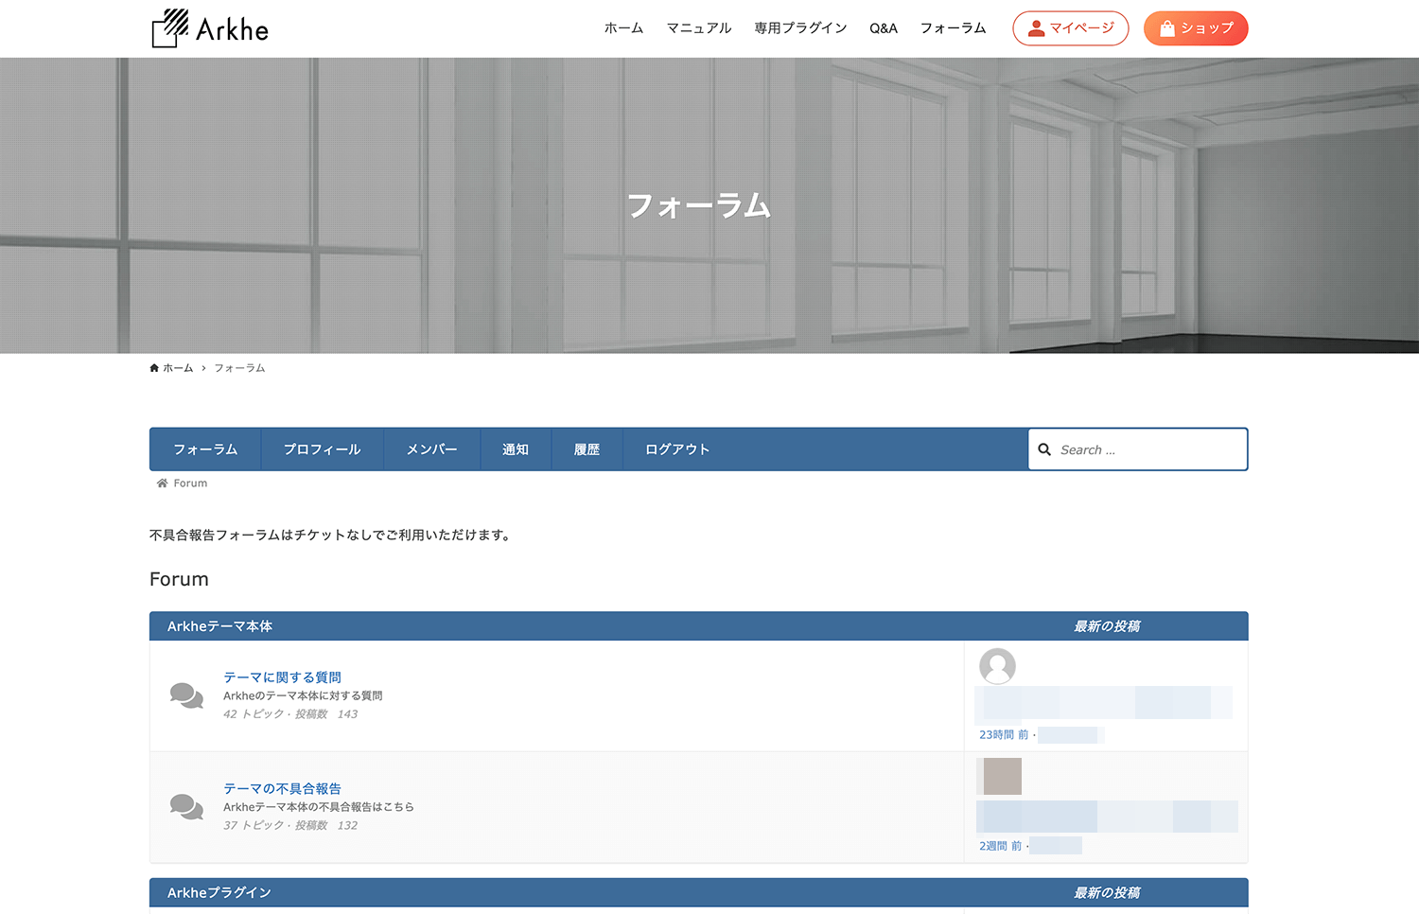Click the house icon next to Forum breadcrumb
Viewport: 1419px width, 914px height.
point(161,483)
